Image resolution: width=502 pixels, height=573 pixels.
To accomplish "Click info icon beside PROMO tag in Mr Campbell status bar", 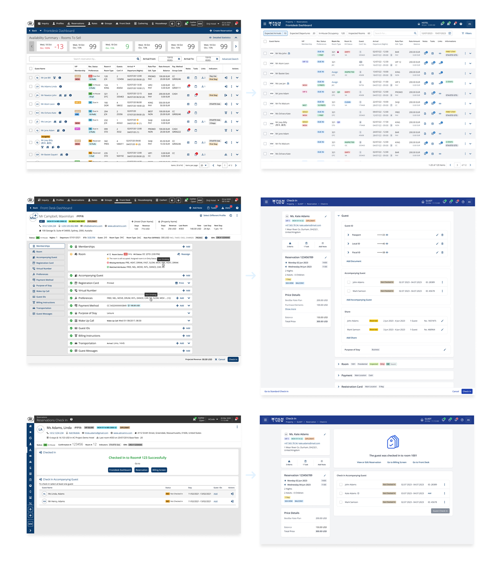I will 206,238.
